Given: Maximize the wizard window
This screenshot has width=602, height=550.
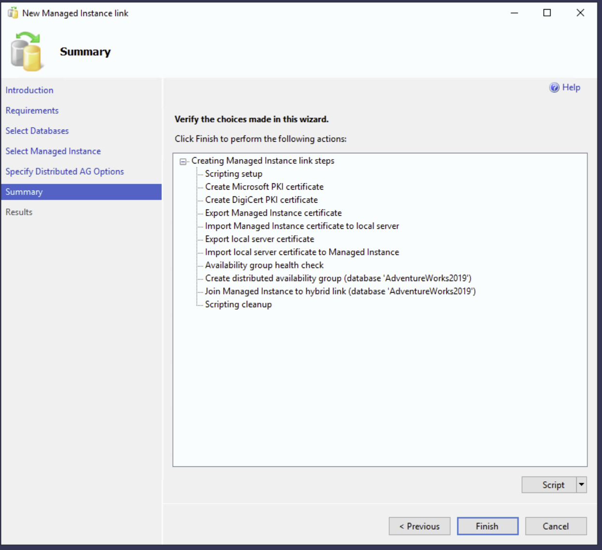Looking at the screenshot, I should [x=547, y=13].
